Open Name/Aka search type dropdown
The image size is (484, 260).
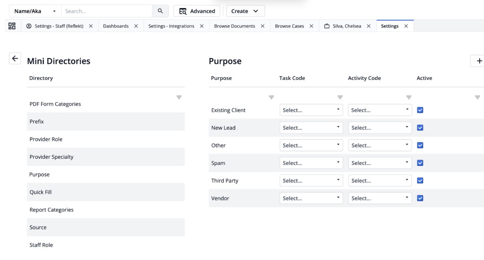[35, 11]
